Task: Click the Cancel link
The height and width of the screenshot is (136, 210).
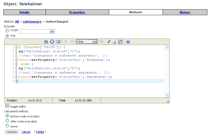Action: pos(26,132)
